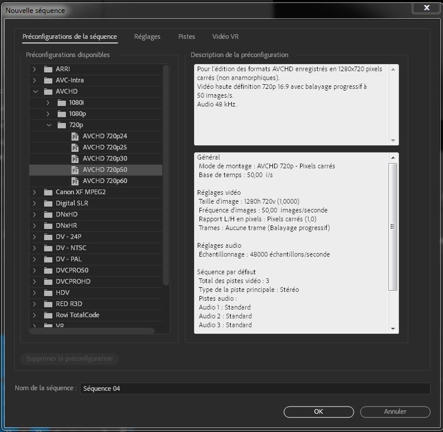Expand the 1080p subfolder chevron
This screenshot has height=432, width=443.
[48, 114]
